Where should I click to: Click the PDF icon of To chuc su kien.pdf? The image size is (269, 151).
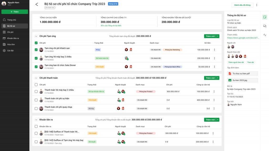click(230, 74)
